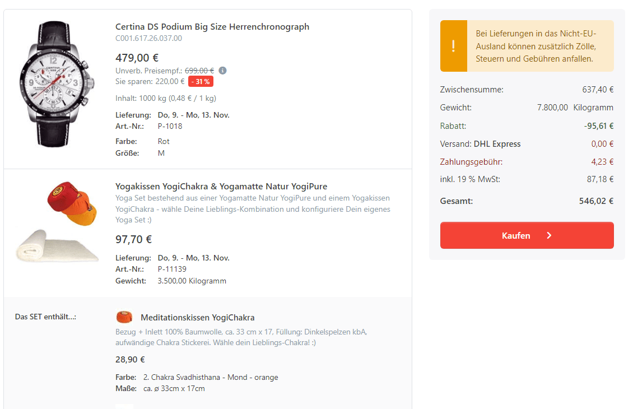Screen dimensions: 633x409
Task: Select the DHL Express shipping label
Action: [497, 144]
